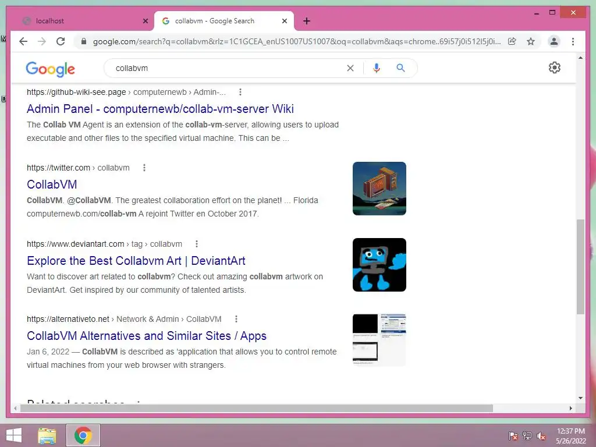596x447 pixels.
Task: Open more options for alternativeto.net result
Action: [236, 319]
